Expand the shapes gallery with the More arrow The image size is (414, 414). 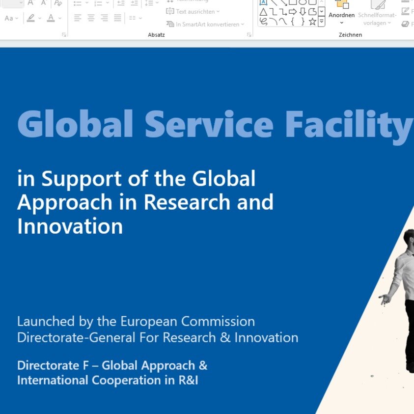coord(321,22)
